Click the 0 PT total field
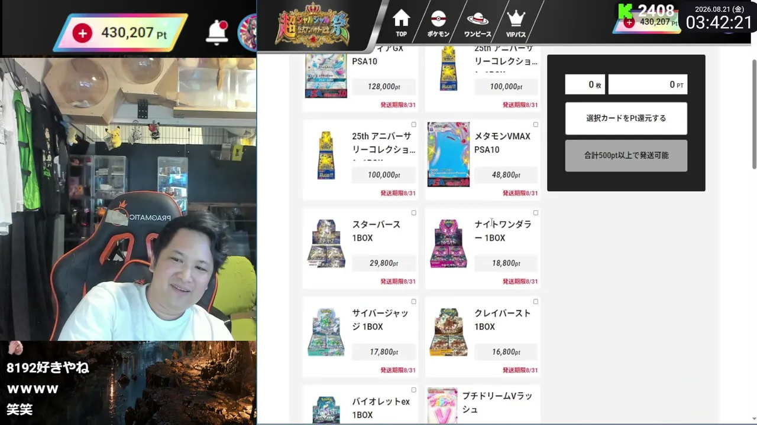 coord(648,84)
